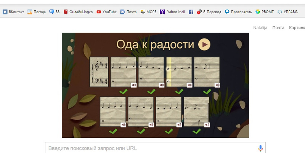Viewport: 305px width, 153px height.
Task: Open the YouTube bookmark
Action: [x=107, y=12]
